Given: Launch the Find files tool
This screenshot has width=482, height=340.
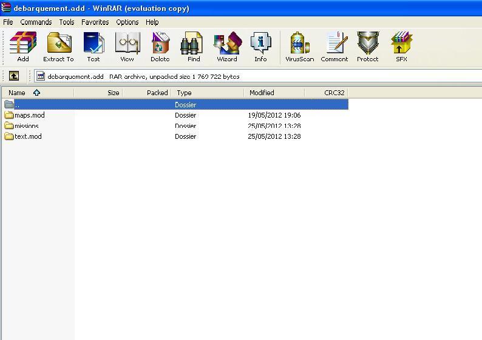Looking at the screenshot, I should point(194,47).
